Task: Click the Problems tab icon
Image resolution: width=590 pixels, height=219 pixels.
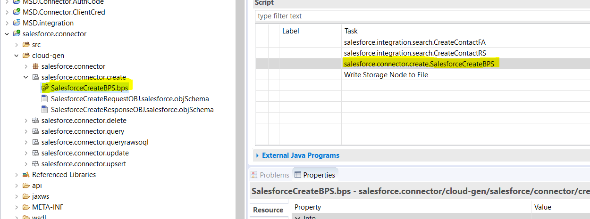Action: click(x=254, y=175)
